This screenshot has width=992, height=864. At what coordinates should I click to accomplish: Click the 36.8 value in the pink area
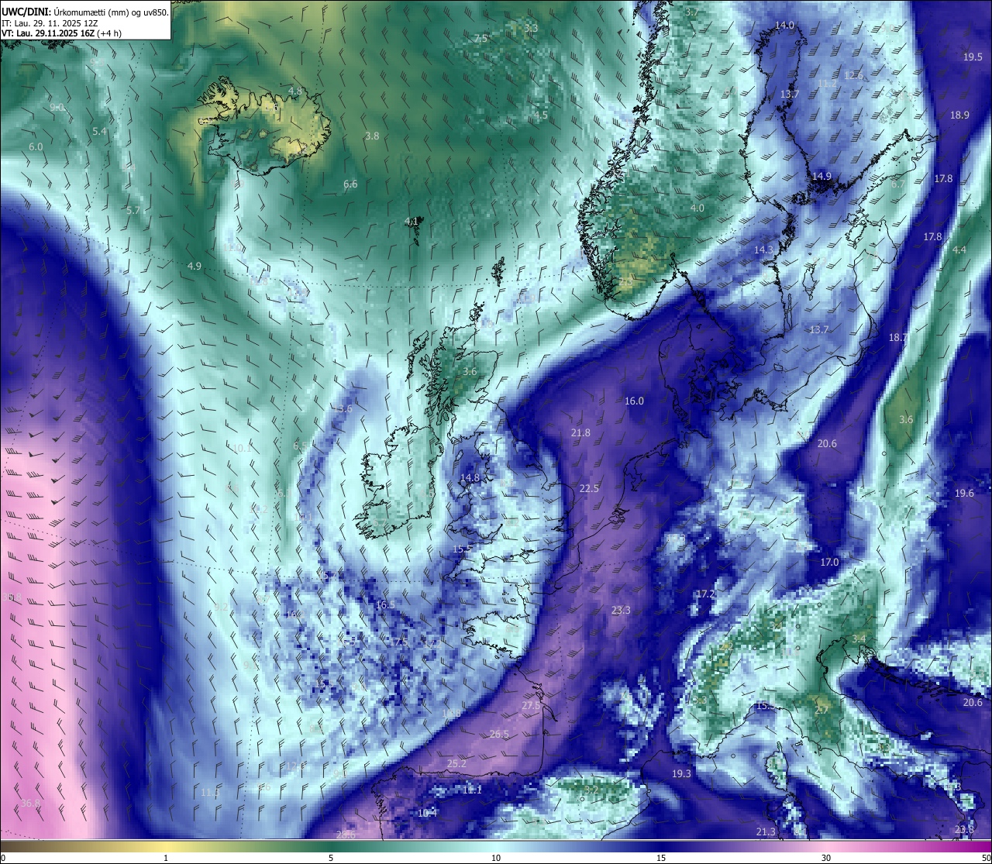pos(30,803)
